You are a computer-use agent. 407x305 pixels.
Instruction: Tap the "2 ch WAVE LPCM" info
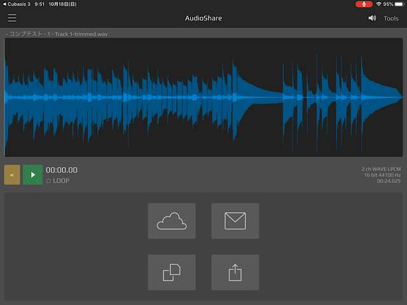381,169
